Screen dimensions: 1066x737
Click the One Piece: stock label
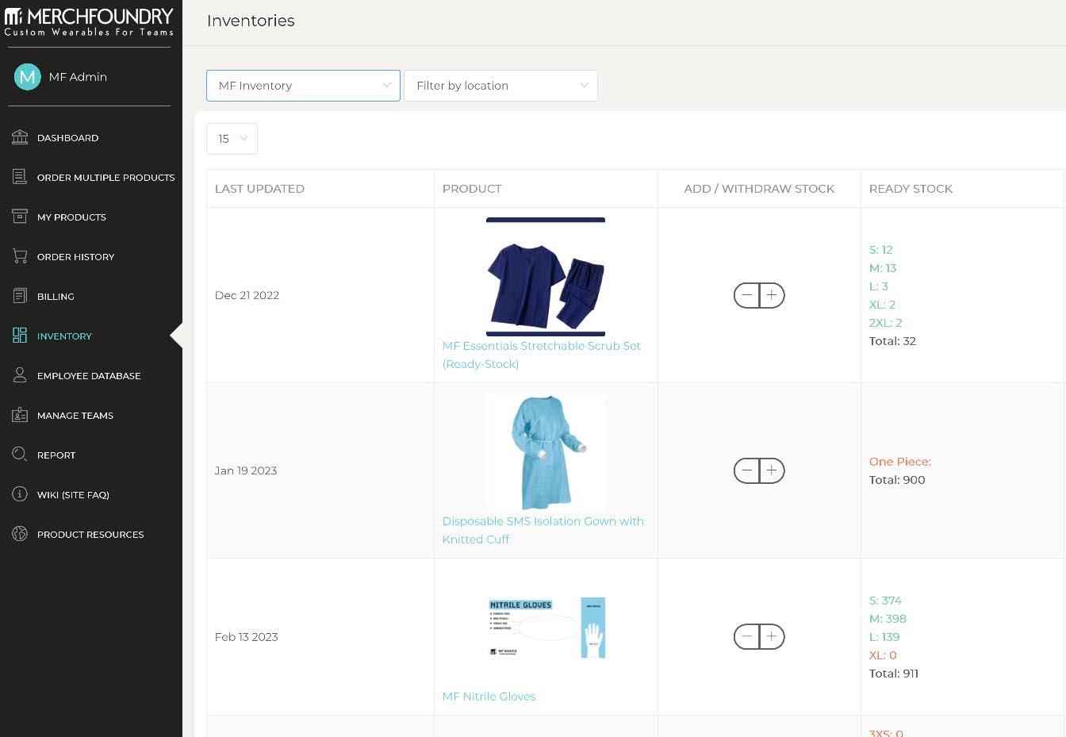900,462
